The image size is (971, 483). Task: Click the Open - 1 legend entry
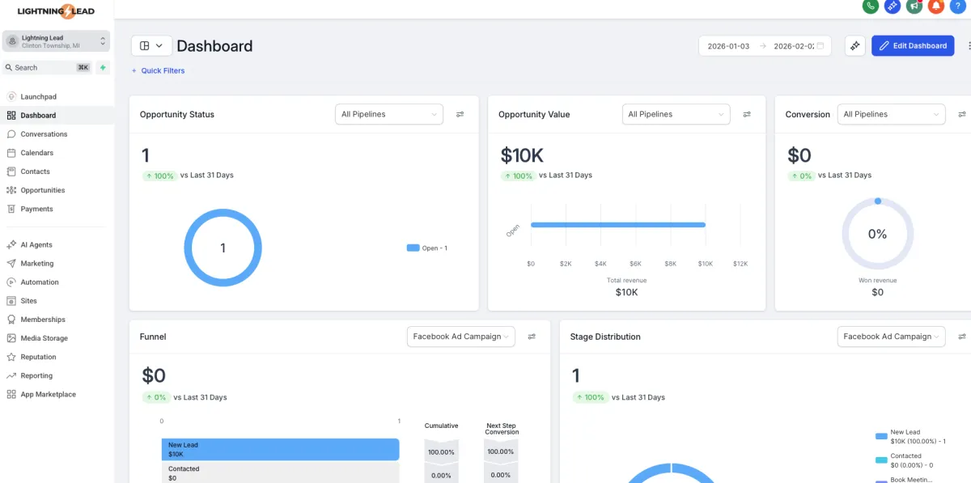427,248
